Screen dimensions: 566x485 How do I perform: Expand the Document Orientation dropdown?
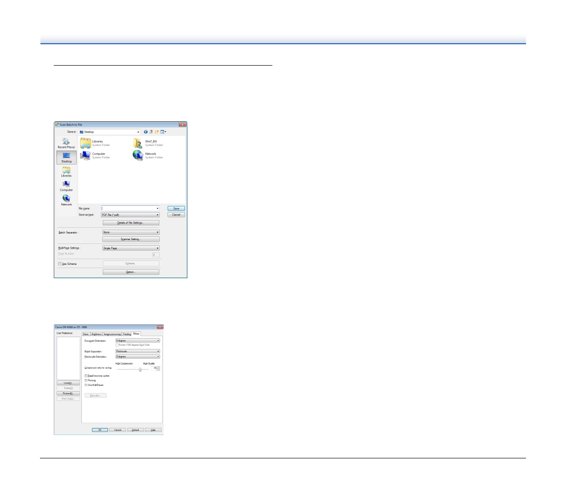(x=137, y=340)
